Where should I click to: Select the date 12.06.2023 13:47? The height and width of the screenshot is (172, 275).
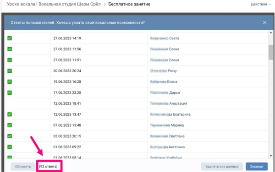click(x=67, y=114)
